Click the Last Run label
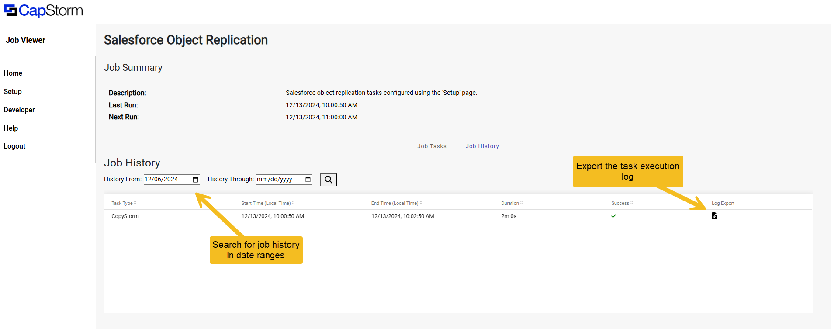Screen dimensions: 831x329 tap(123, 105)
